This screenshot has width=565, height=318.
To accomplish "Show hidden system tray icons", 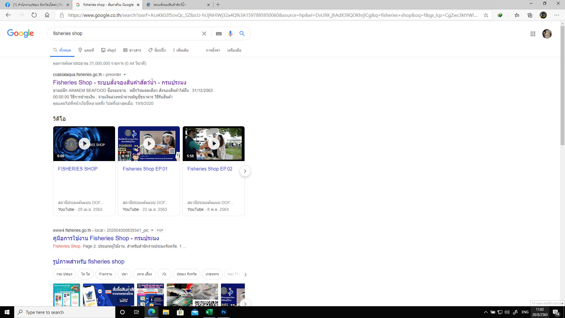I will 486,312.
